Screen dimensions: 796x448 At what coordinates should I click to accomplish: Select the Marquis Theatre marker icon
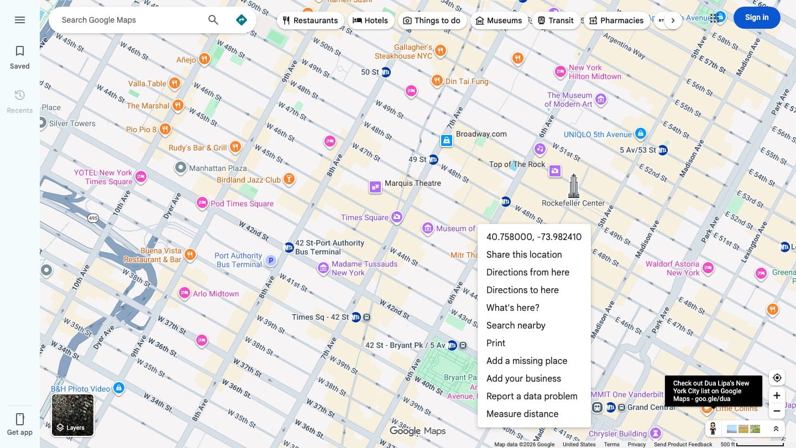(x=376, y=187)
